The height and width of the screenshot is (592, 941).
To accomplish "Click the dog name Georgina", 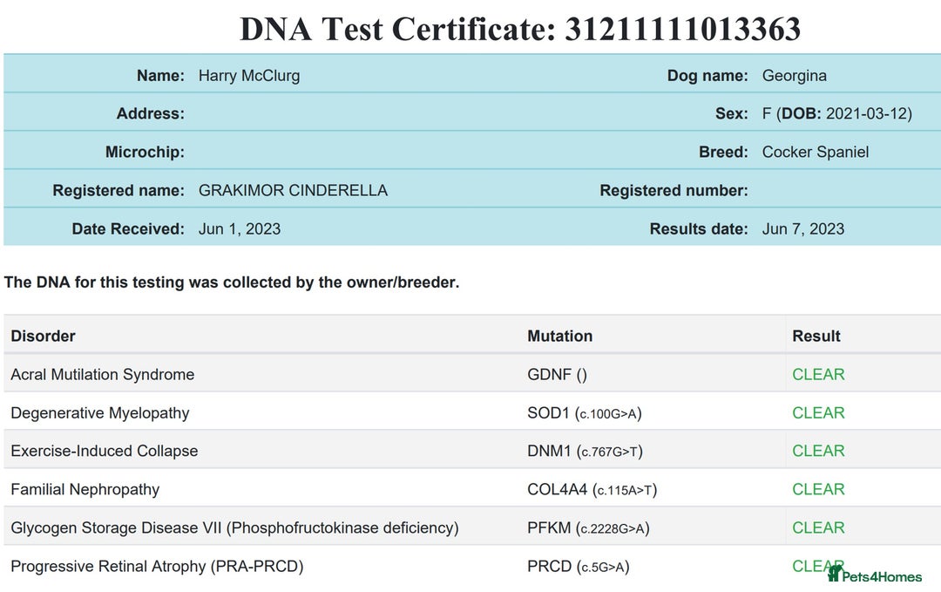I will 795,76.
